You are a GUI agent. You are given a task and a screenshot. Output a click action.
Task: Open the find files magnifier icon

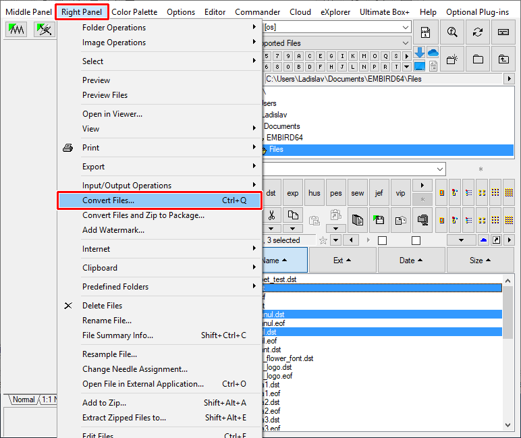pos(452,32)
